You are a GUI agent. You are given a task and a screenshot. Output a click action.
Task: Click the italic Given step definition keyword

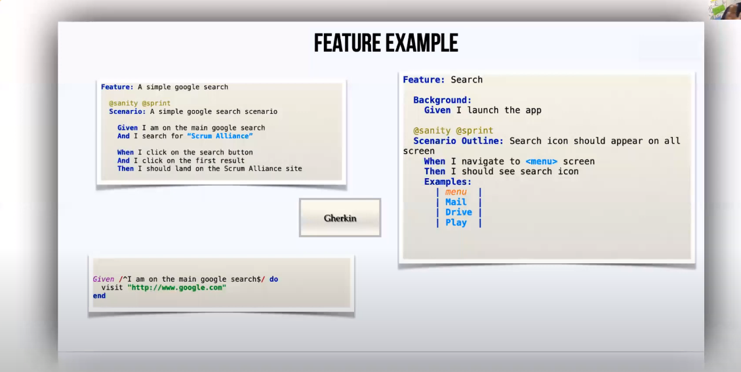tap(103, 279)
